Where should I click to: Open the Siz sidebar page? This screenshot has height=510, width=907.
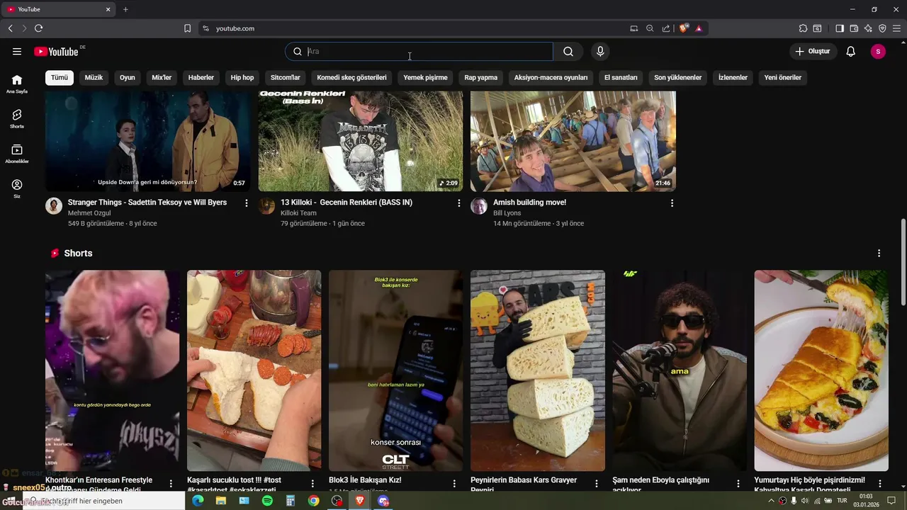(x=17, y=188)
